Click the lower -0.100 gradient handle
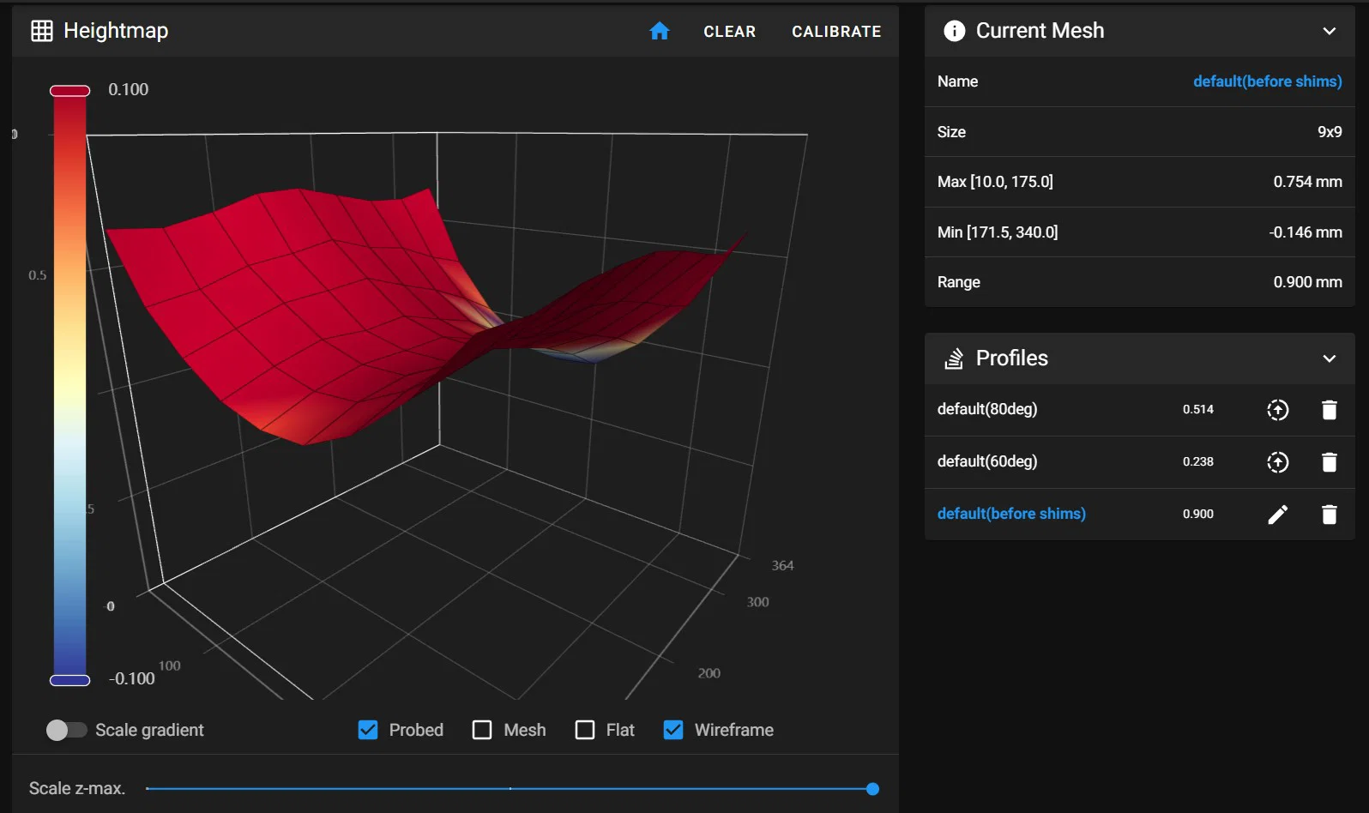Viewport: 1369px width, 813px height. pyautogui.click(x=70, y=681)
